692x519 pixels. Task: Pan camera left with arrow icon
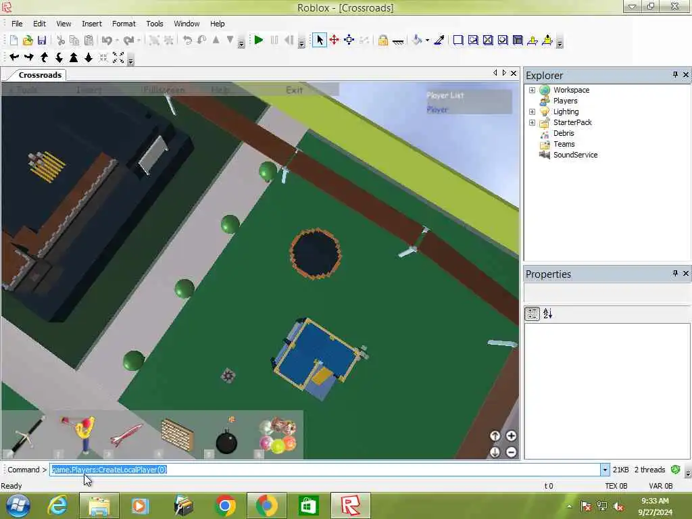coord(14,57)
